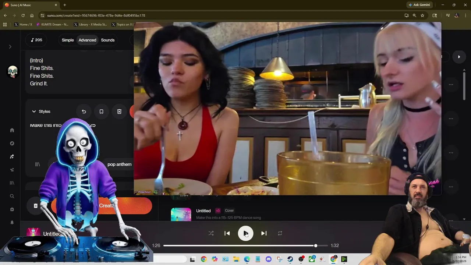Viewport: 471px width, 265px height.
Task: Click the lyrics text area with Fine Shits
Action: [79, 72]
